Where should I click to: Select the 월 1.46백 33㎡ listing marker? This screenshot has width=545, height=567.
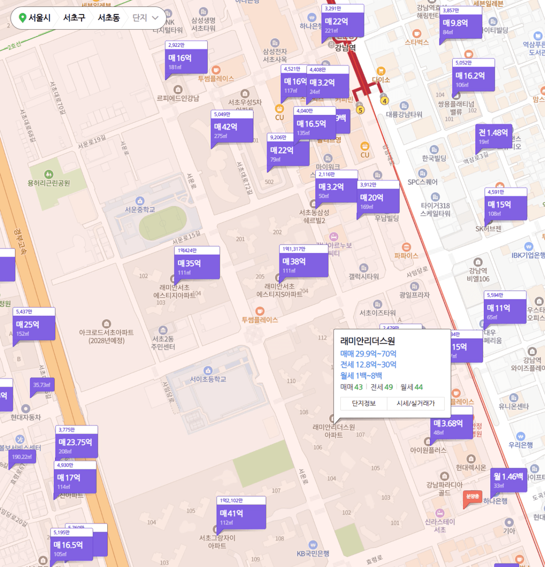(x=509, y=480)
